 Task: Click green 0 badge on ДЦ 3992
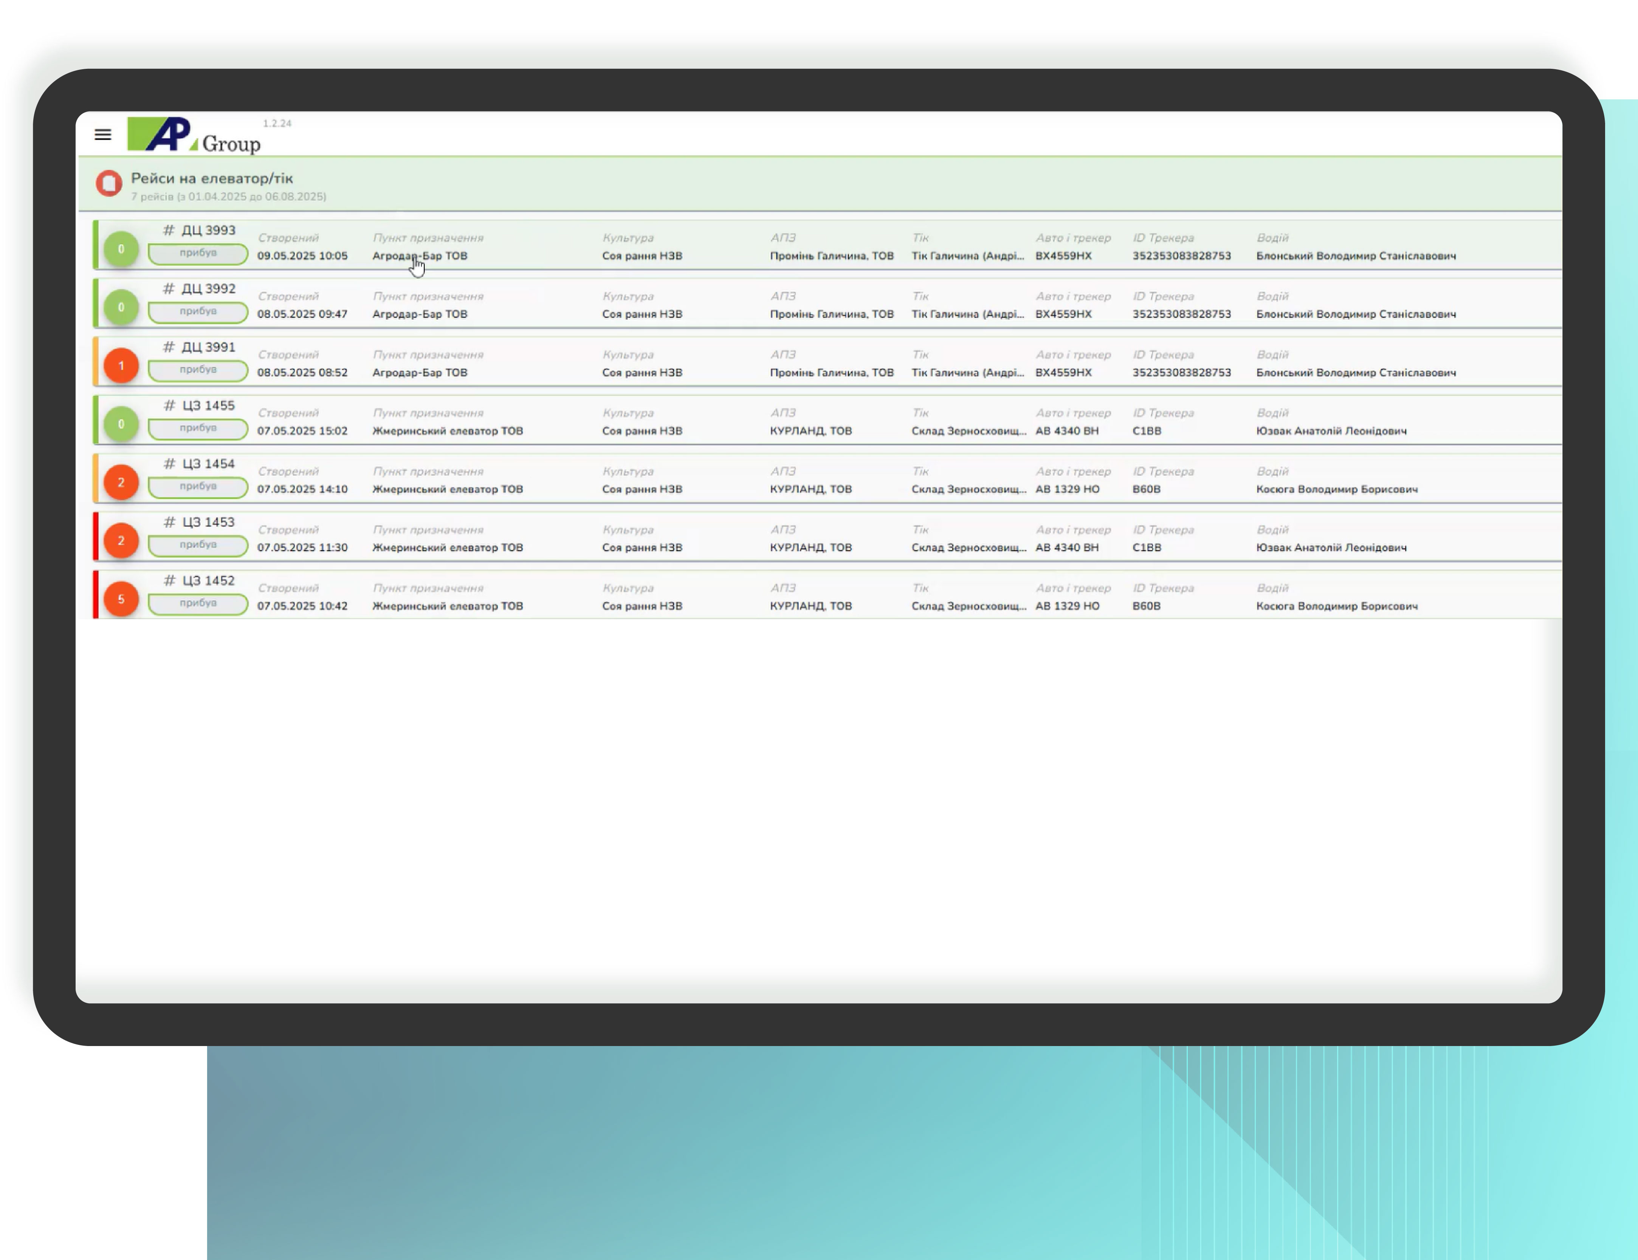point(121,307)
